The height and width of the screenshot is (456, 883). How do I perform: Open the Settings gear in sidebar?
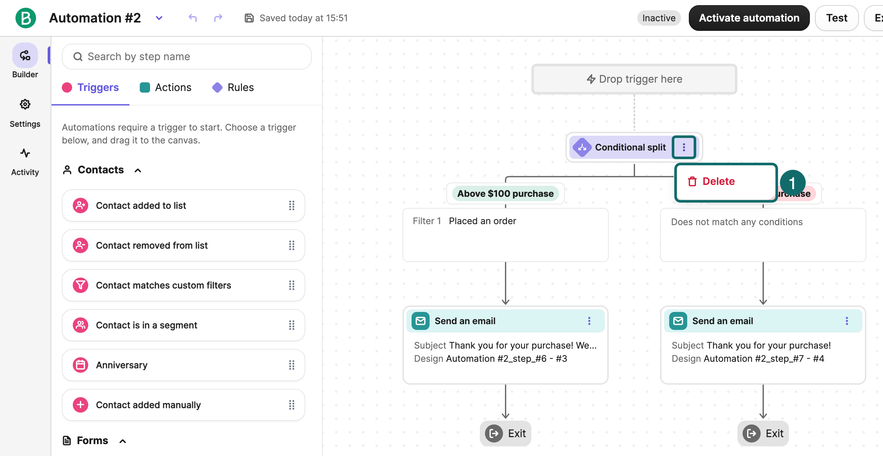point(25,105)
